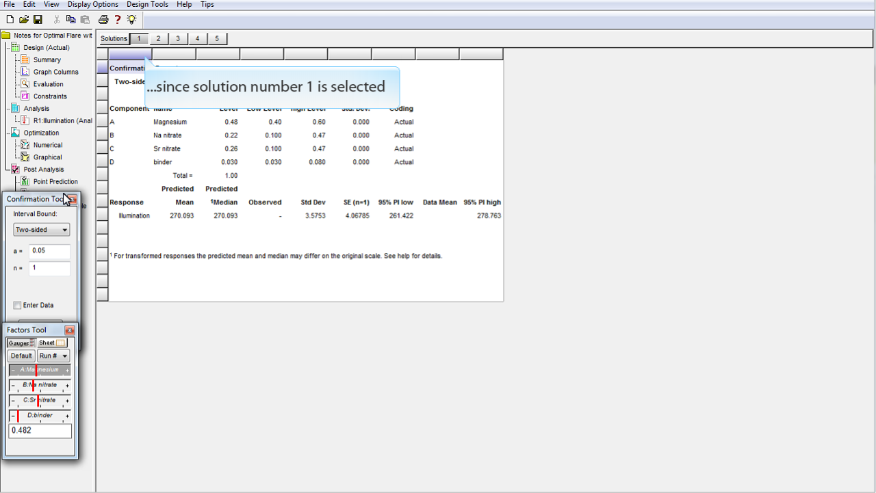Click the Analysis branch icon
Image resolution: width=876 pixels, height=493 pixels.
16,108
